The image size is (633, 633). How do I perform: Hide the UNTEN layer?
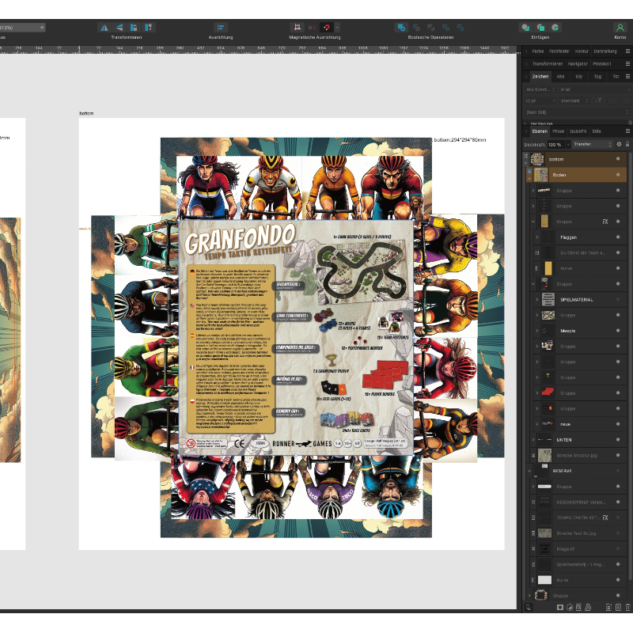pyautogui.click(x=618, y=440)
